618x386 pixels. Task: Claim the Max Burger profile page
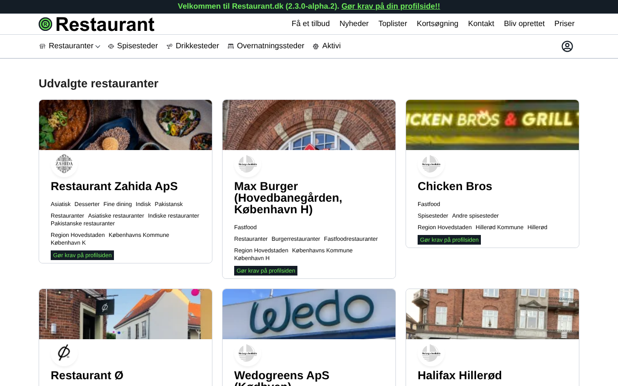coord(266,271)
